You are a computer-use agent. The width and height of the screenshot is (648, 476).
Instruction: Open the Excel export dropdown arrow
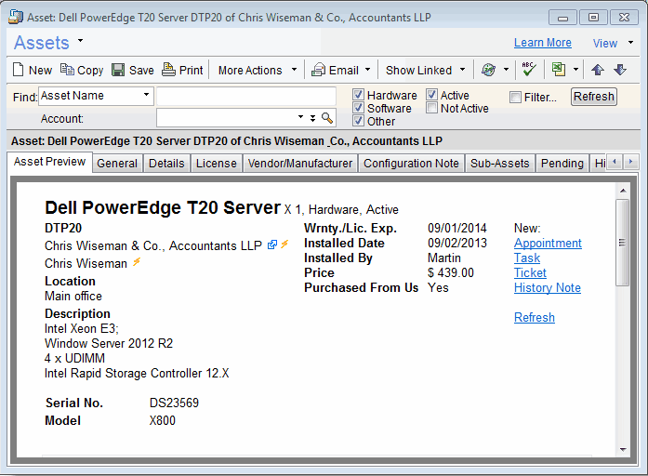[575, 70]
